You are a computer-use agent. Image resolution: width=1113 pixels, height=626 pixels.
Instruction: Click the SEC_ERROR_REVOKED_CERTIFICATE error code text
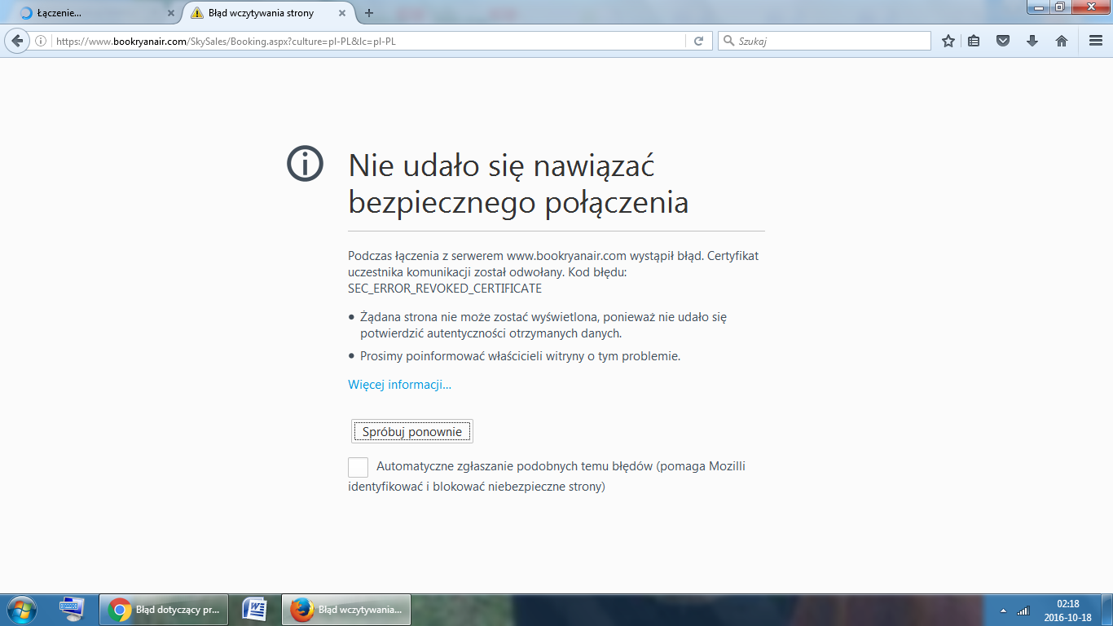pyautogui.click(x=445, y=289)
